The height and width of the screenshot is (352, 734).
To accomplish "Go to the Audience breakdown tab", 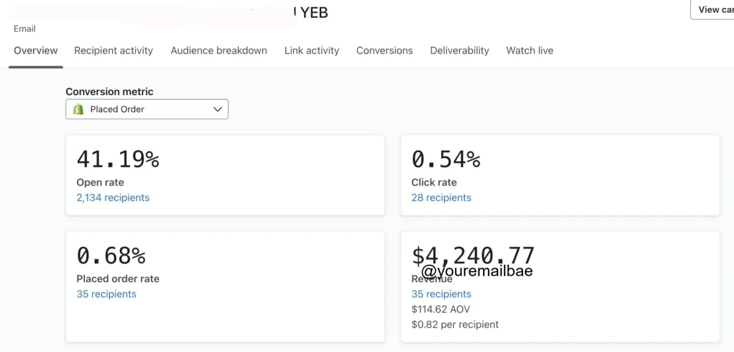I will coord(219,51).
